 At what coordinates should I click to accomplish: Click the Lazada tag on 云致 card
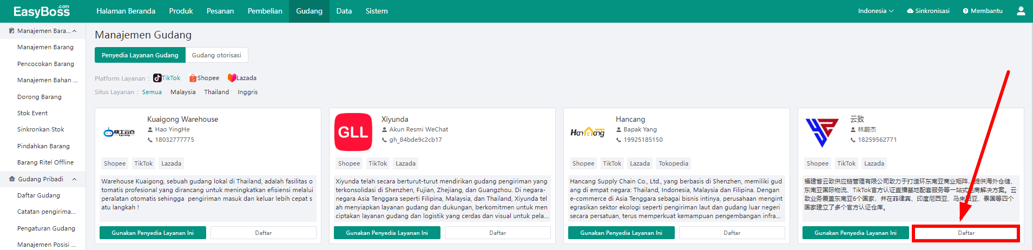pos(874,163)
